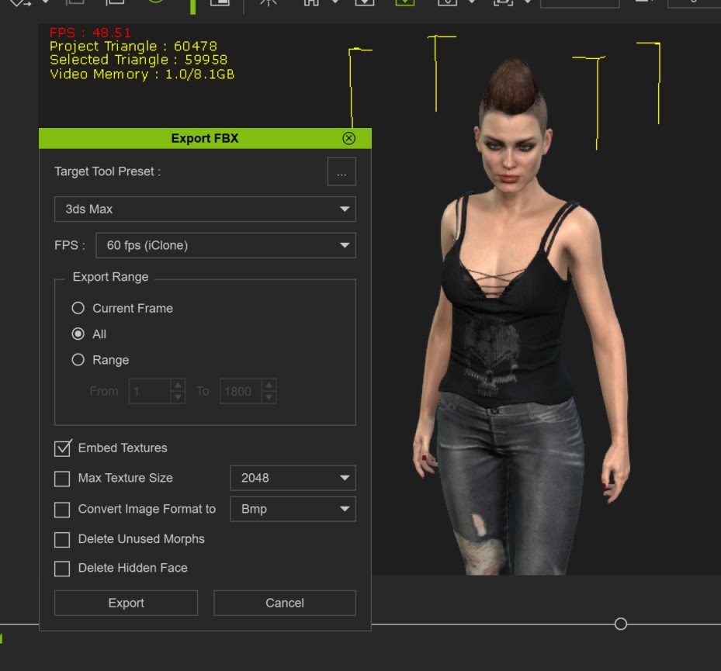Check the Delete Unused Morphs checkbox
Screen dimensions: 721x671
click(x=62, y=540)
